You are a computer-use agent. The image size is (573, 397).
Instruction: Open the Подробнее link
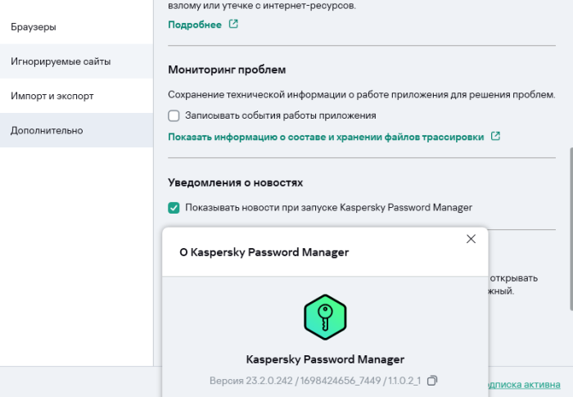coord(195,25)
